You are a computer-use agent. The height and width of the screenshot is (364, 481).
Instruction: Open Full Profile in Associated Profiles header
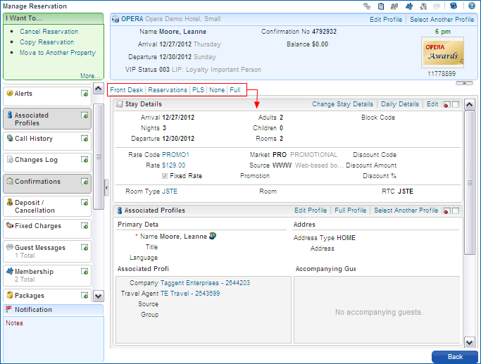tap(350, 211)
